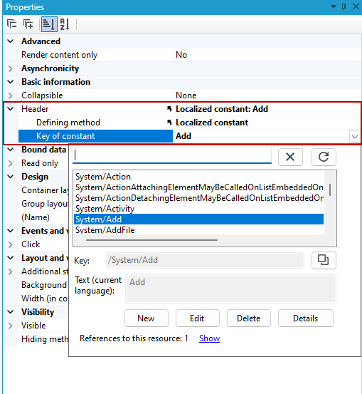Refresh the constants list

[324, 157]
